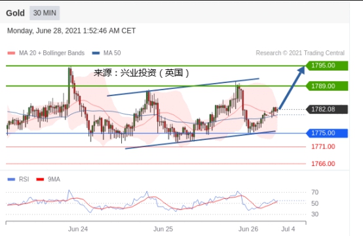Click the Jun 25 date axis label
Image resolution: width=363 pixels, height=236 pixels.
tap(163, 229)
